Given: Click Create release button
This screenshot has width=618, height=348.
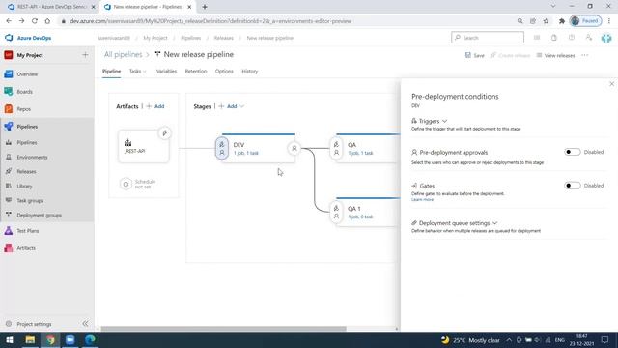Looking at the screenshot, I should (x=510, y=56).
